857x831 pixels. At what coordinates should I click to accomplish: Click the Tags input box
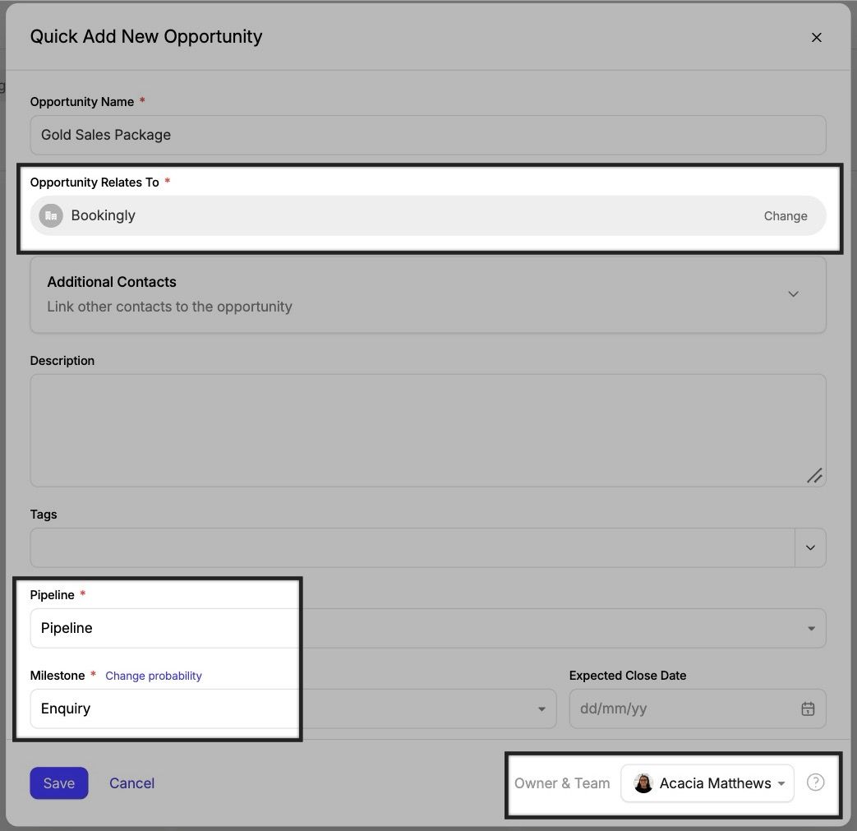(x=412, y=547)
